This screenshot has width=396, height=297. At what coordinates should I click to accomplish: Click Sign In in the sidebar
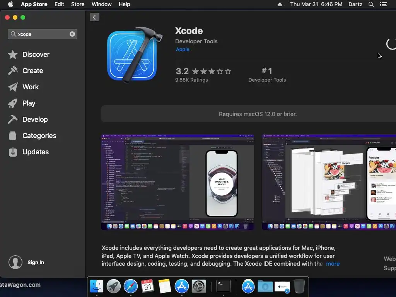click(36, 263)
